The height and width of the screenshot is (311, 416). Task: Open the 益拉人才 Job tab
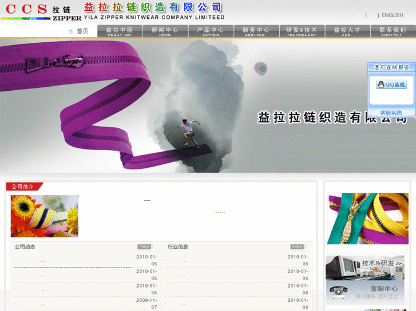click(347, 31)
